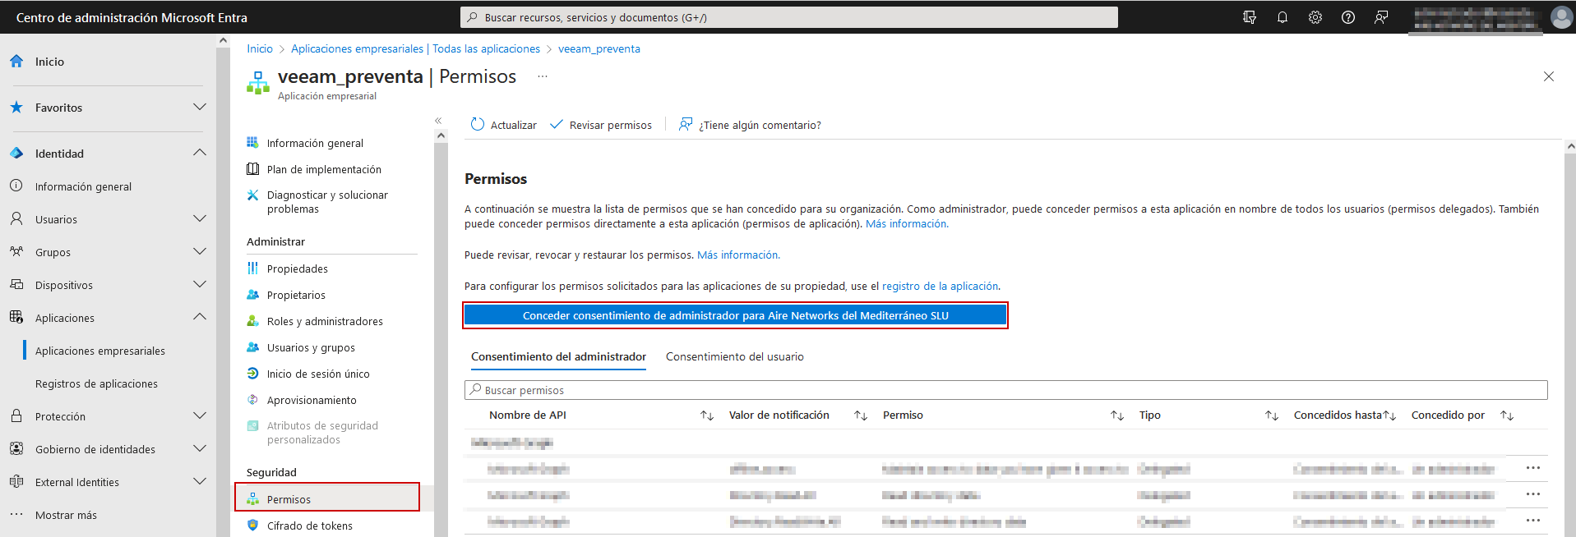
Task: Click the Cloud Shell icon in header
Action: [1249, 17]
